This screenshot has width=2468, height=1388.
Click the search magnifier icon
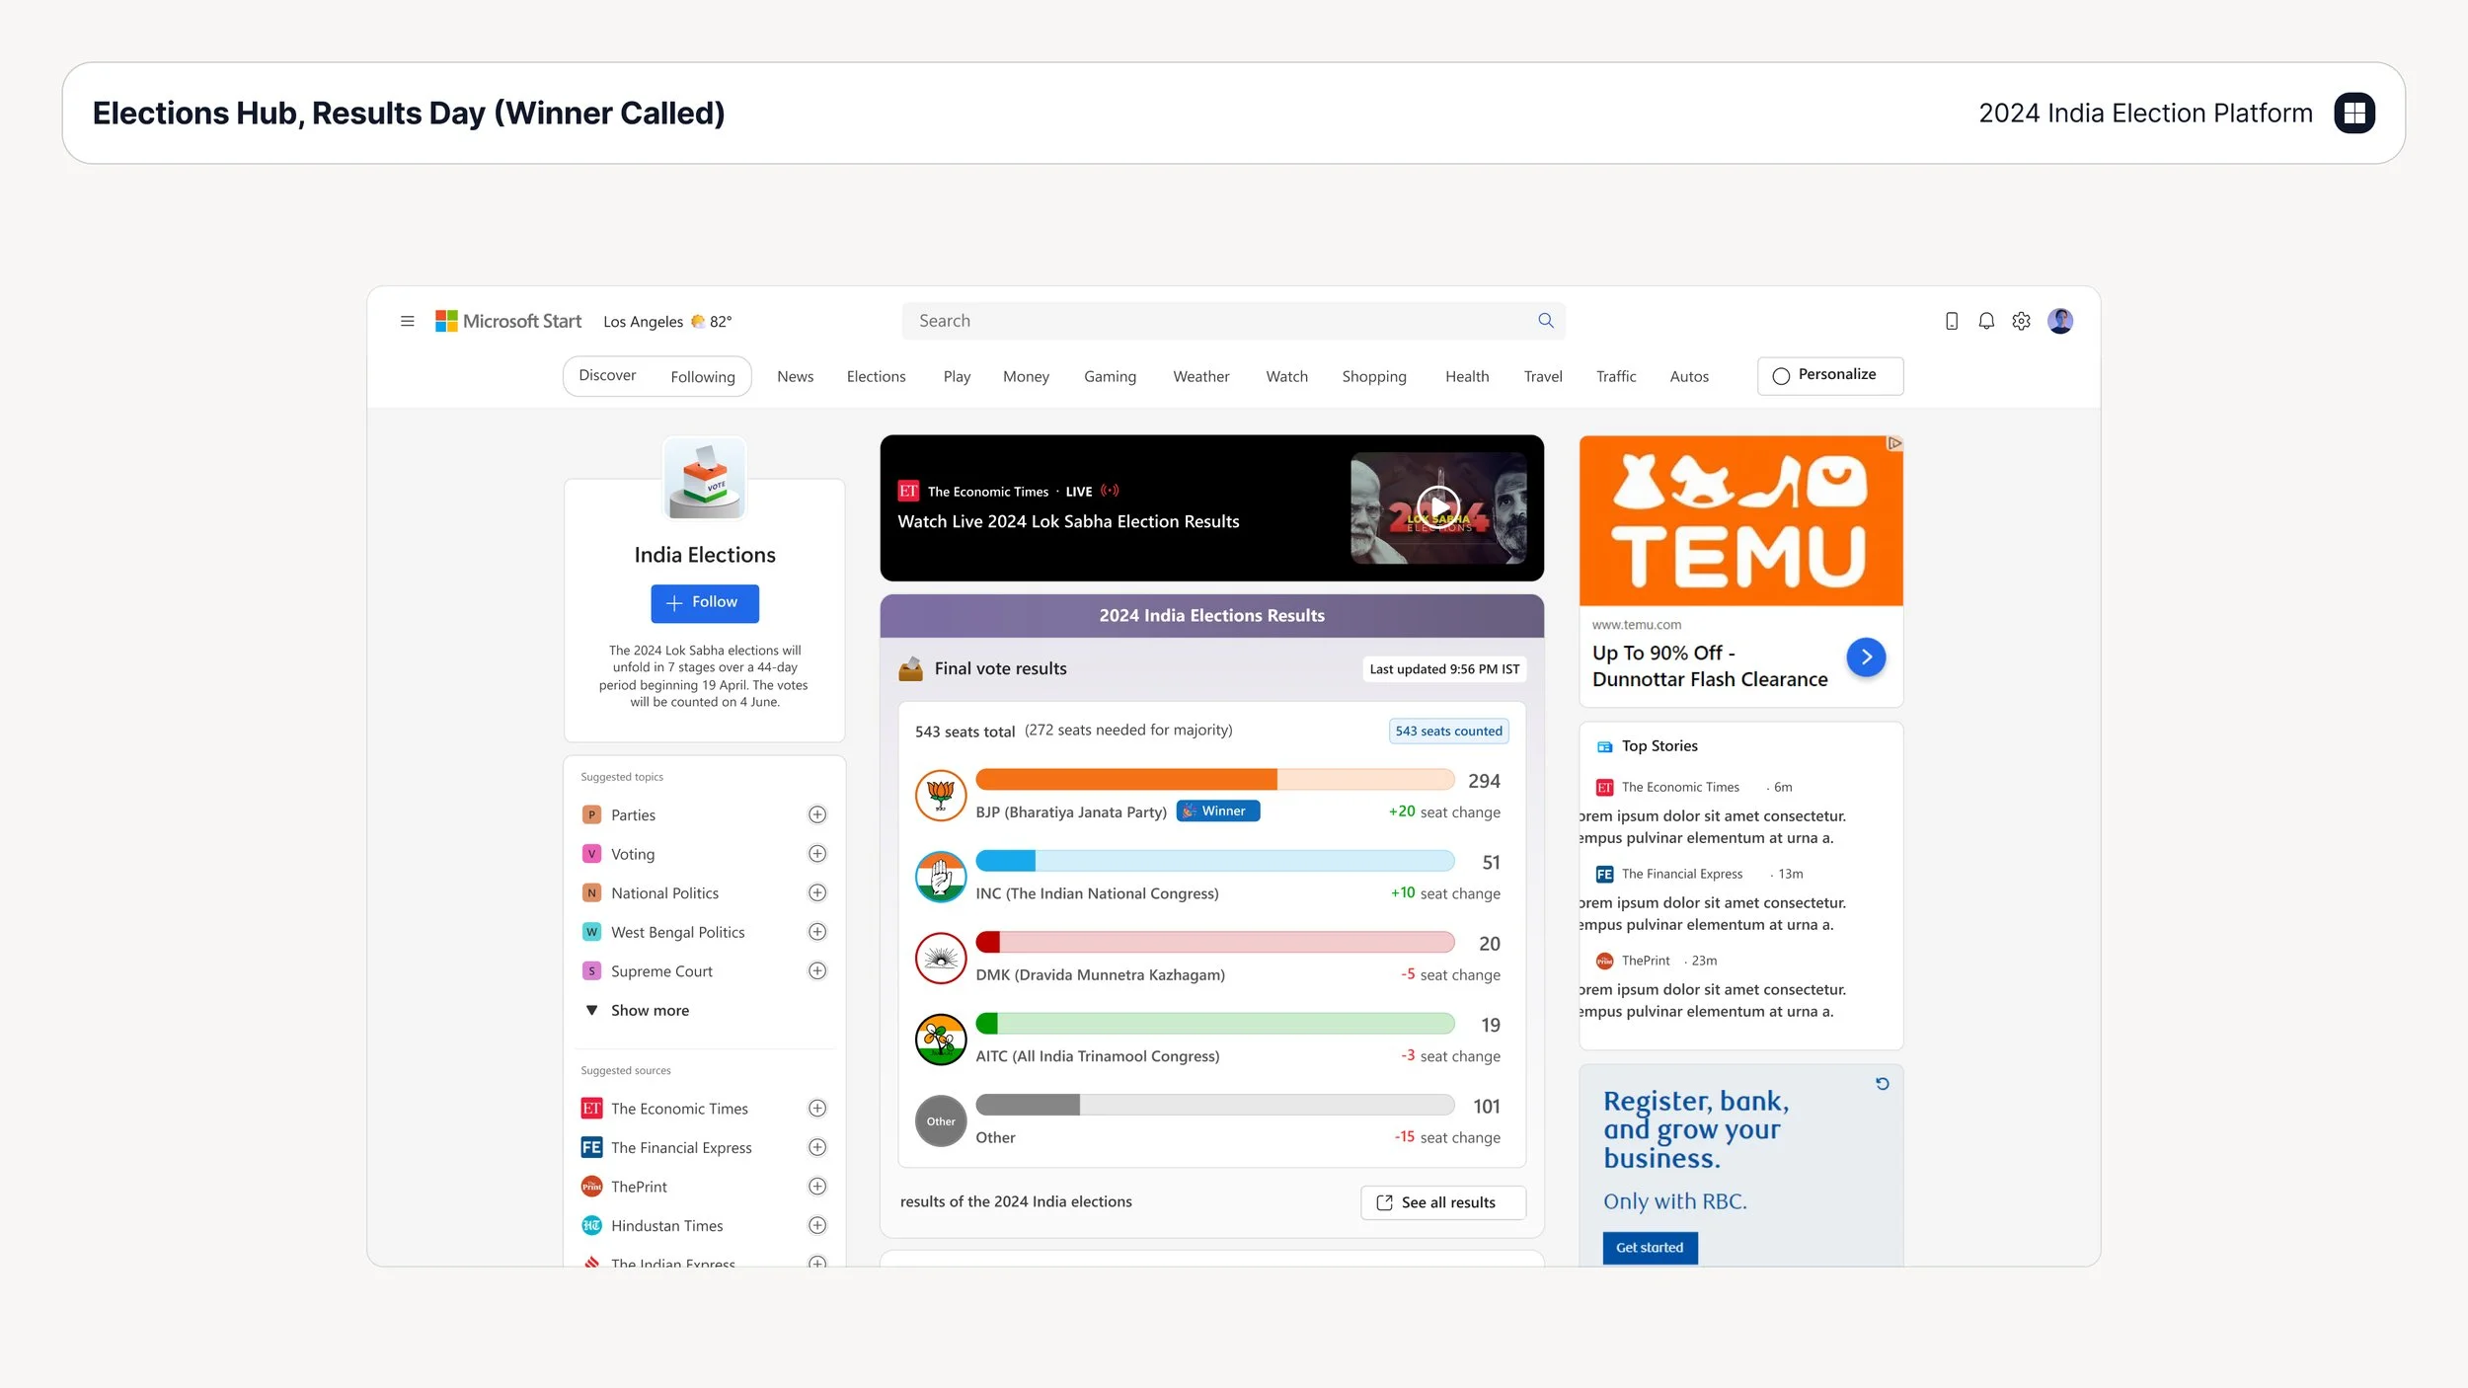point(1545,321)
